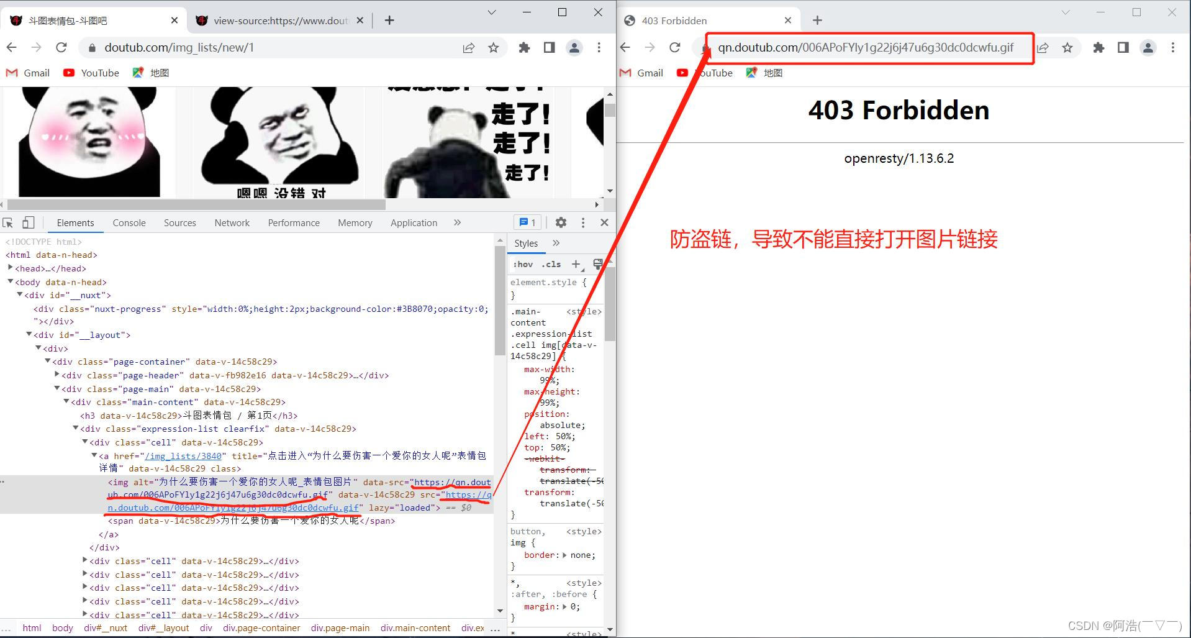Open new tab in right browser window

pos(817,21)
